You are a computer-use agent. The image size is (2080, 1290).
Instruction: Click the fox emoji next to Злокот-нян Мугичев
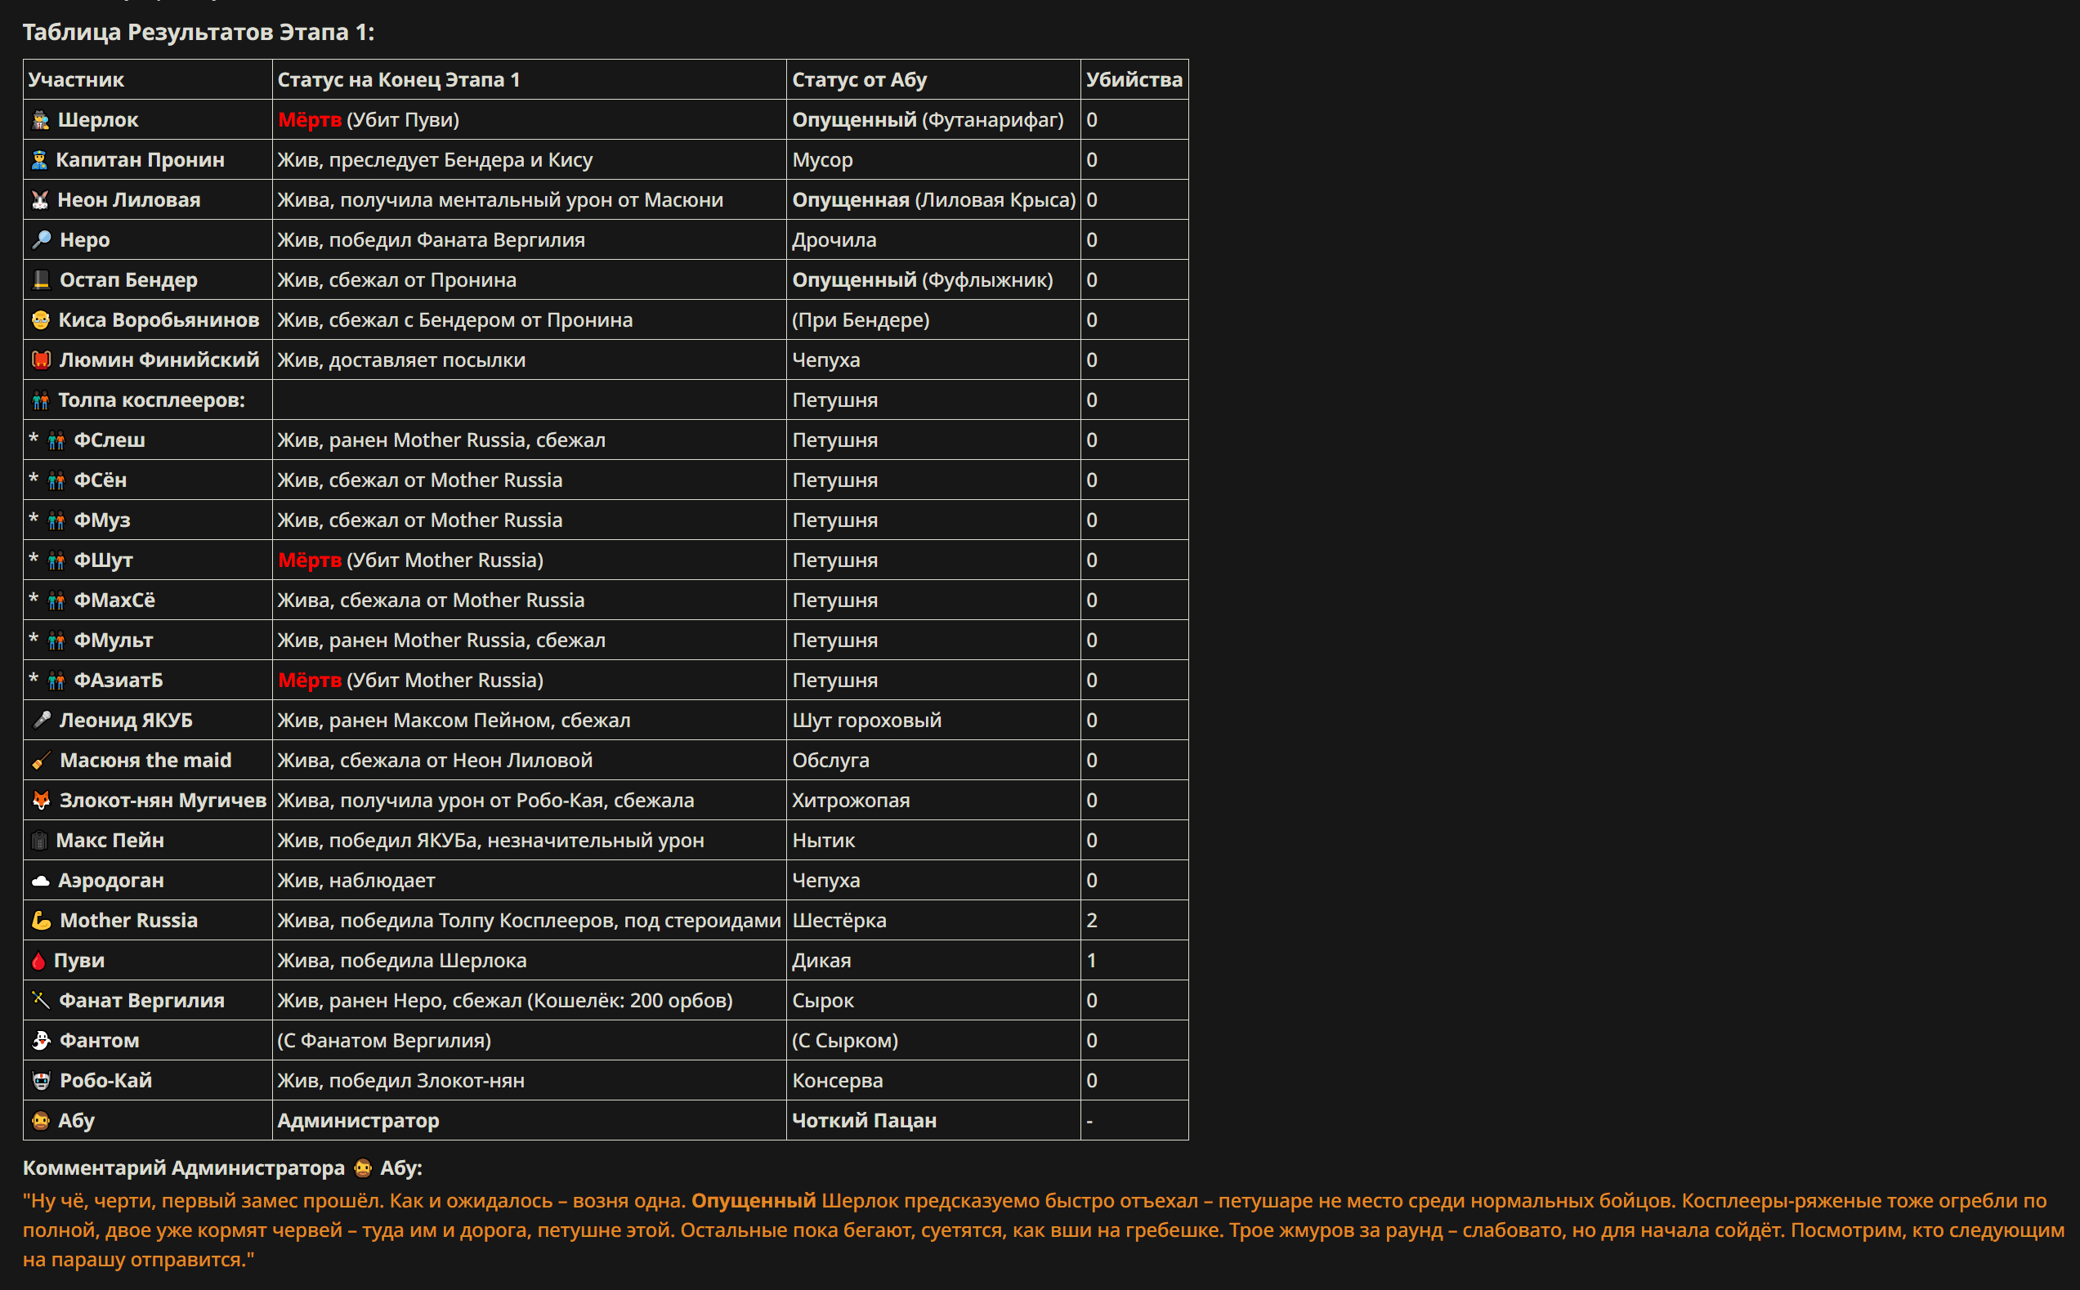point(41,801)
